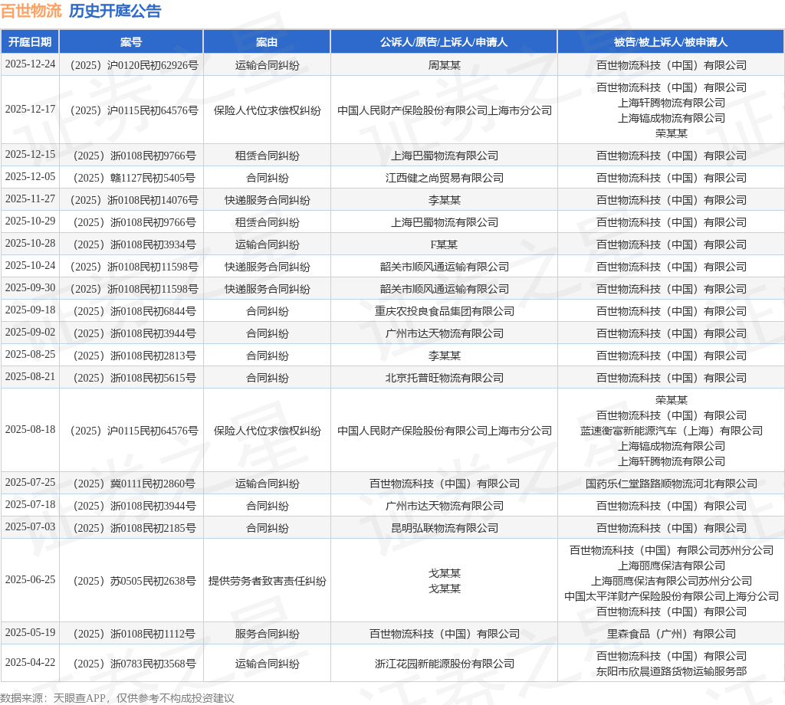Viewport: 785px width, 705px height.
Task: Select the date 2025-08-18
Action: [x=30, y=429]
